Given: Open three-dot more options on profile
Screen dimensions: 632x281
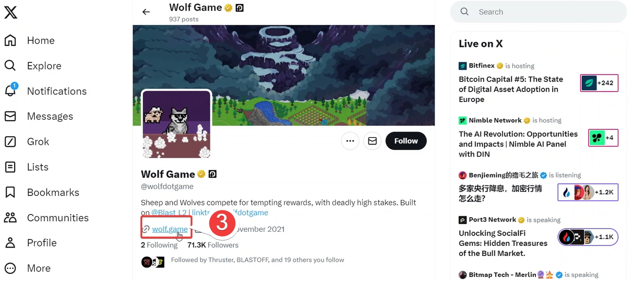Looking at the screenshot, I should tap(350, 141).
